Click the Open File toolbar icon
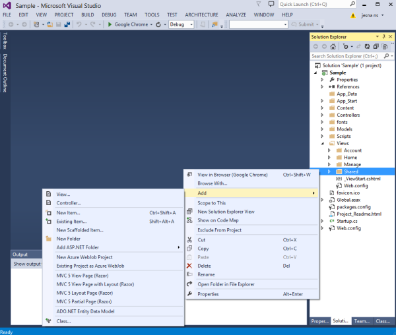Viewport: 396px width, 335px height. point(49,24)
